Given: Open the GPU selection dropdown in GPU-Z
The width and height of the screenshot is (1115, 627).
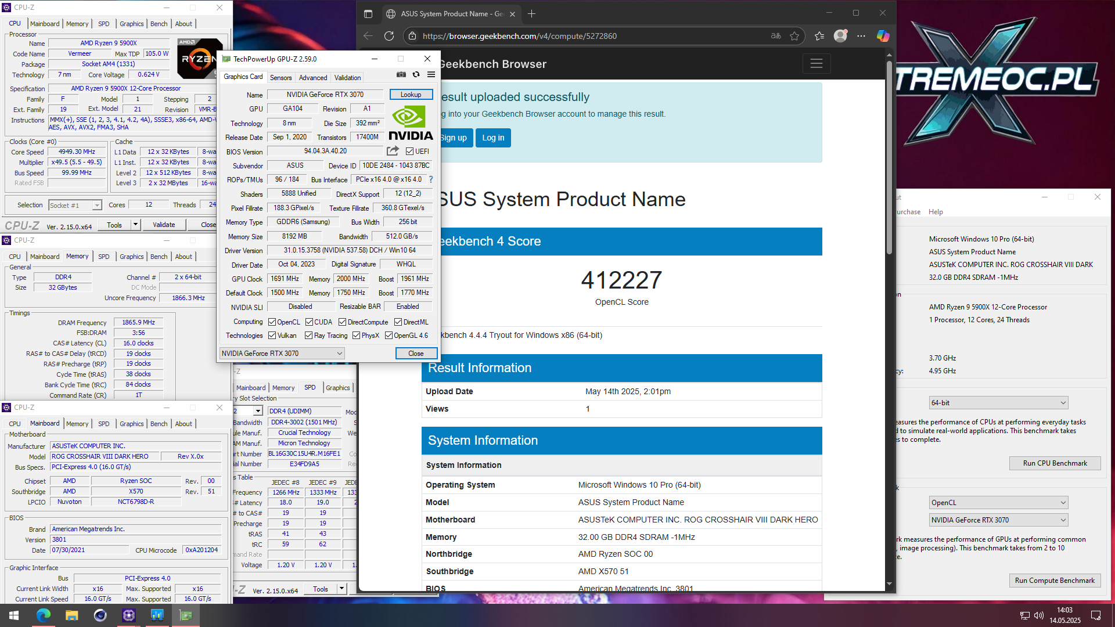Looking at the screenshot, I should pyautogui.click(x=282, y=353).
